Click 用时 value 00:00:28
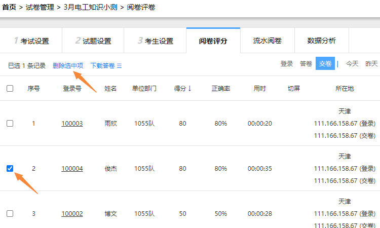This screenshot has width=380, height=228. [259, 214]
